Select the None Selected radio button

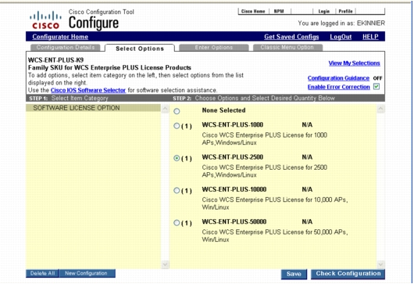click(x=177, y=111)
